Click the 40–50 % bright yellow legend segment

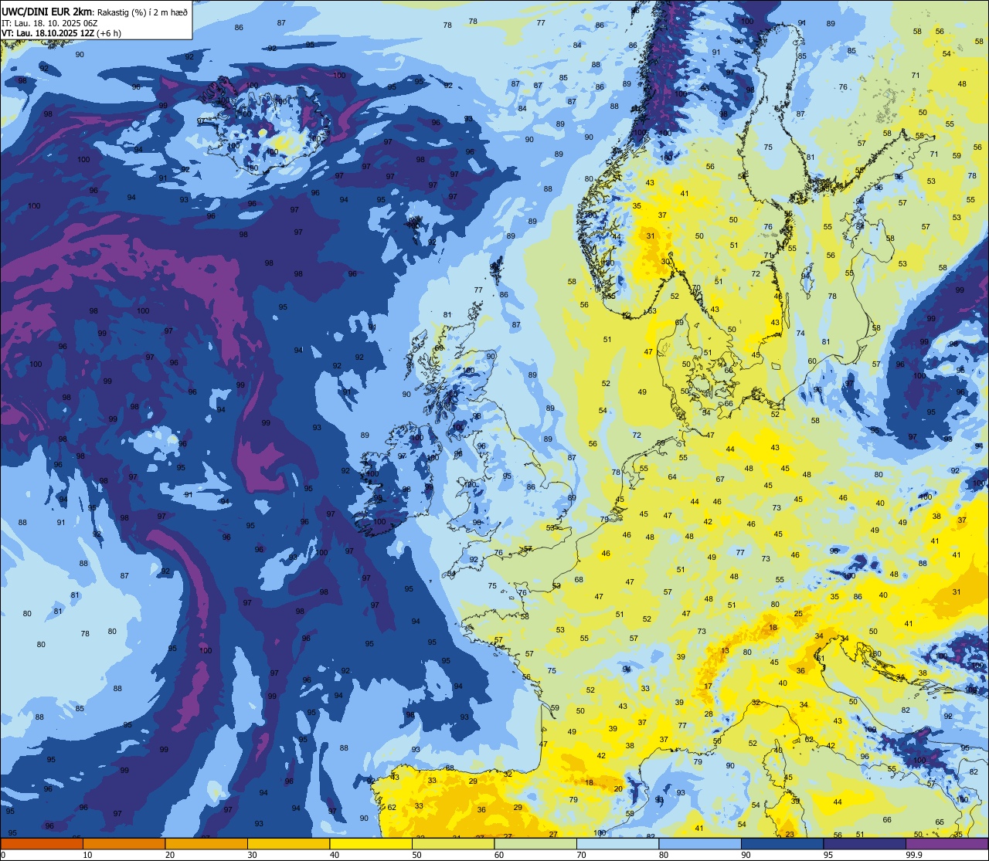[x=371, y=843]
